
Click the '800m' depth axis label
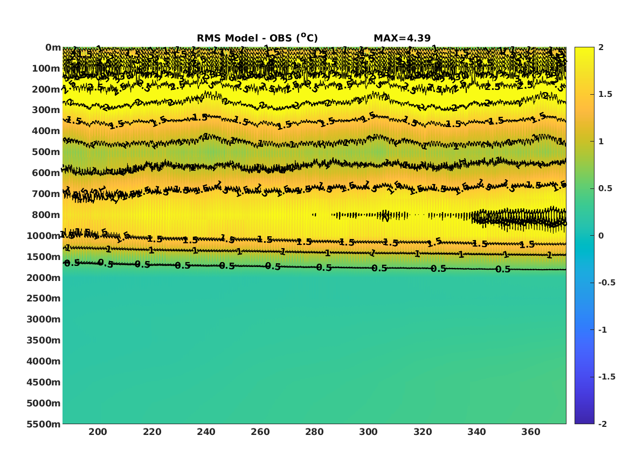(x=46, y=215)
